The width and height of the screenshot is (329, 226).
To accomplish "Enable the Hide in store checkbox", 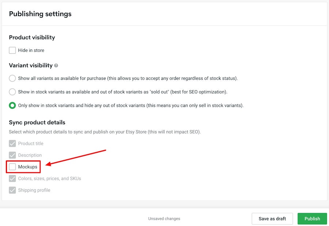I will click(12, 50).
